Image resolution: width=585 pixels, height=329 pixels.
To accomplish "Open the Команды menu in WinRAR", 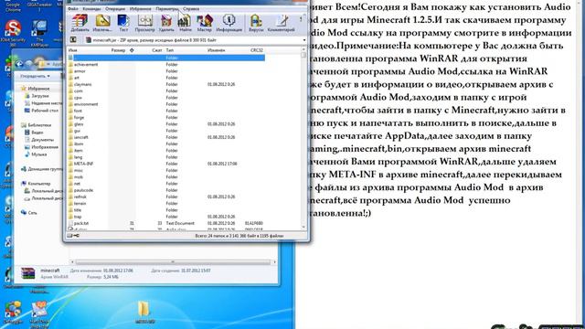I will (91, 8).
